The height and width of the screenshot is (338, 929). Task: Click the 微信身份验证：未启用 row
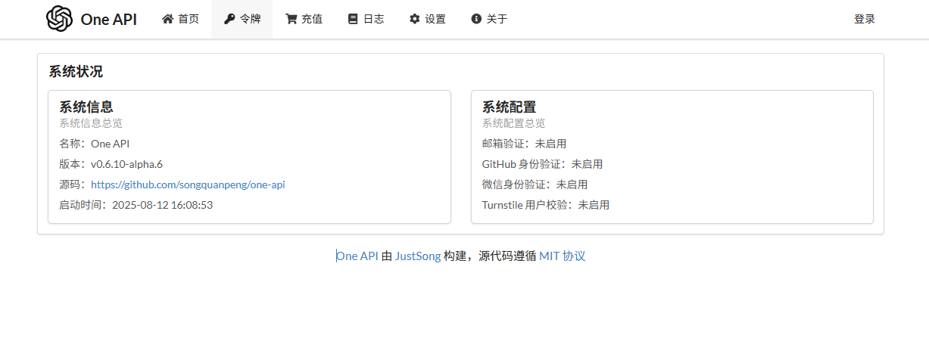(x=535, y=185)
